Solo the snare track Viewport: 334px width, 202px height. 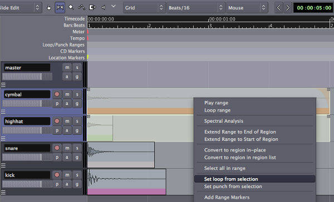click(77, 148)
